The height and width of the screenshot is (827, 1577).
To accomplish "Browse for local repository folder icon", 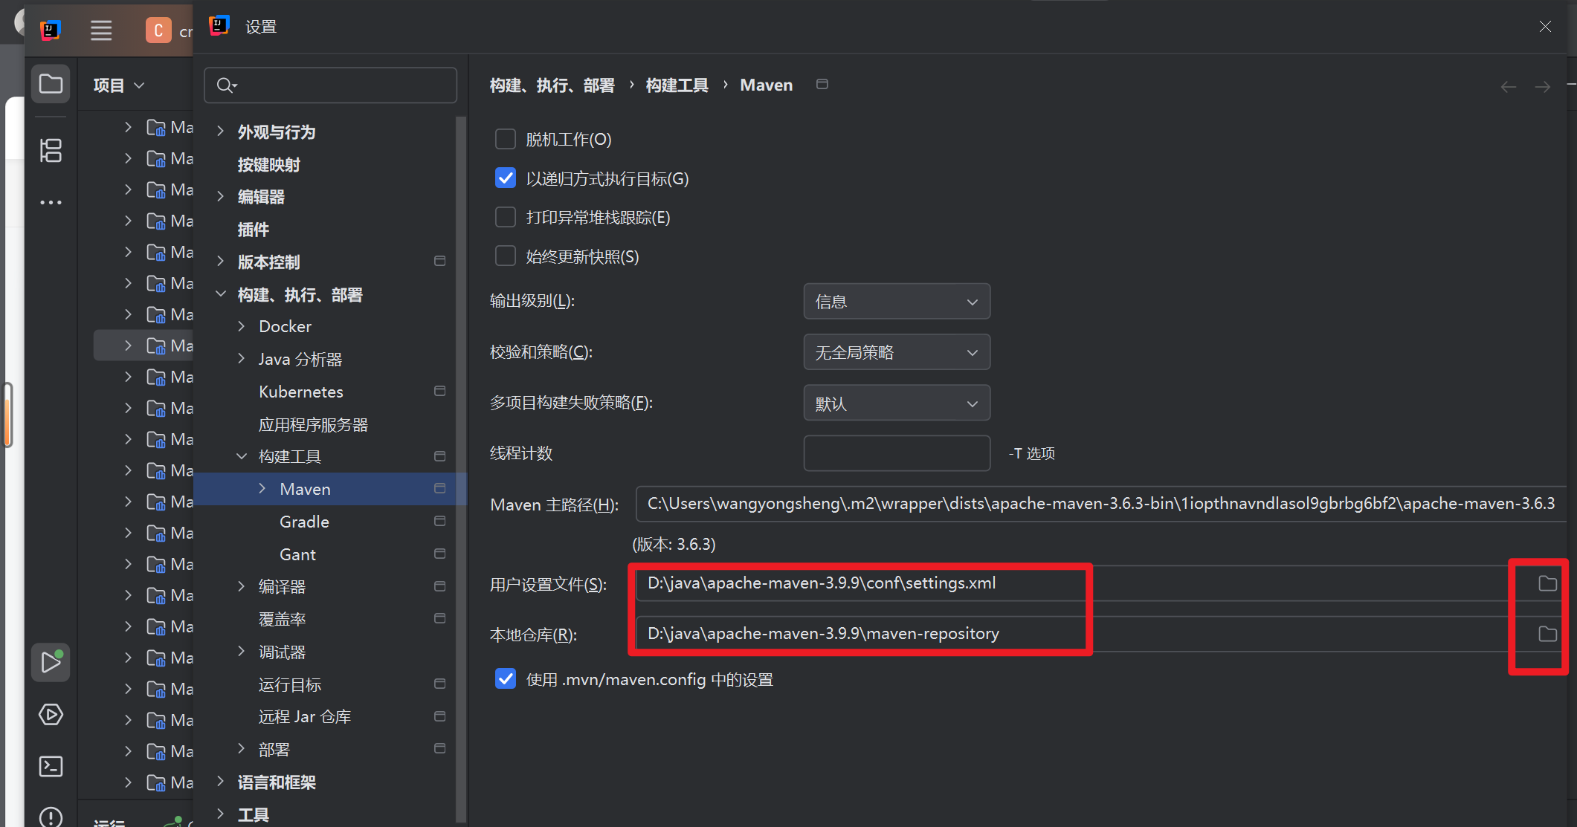I will [x=1547, y=634].
